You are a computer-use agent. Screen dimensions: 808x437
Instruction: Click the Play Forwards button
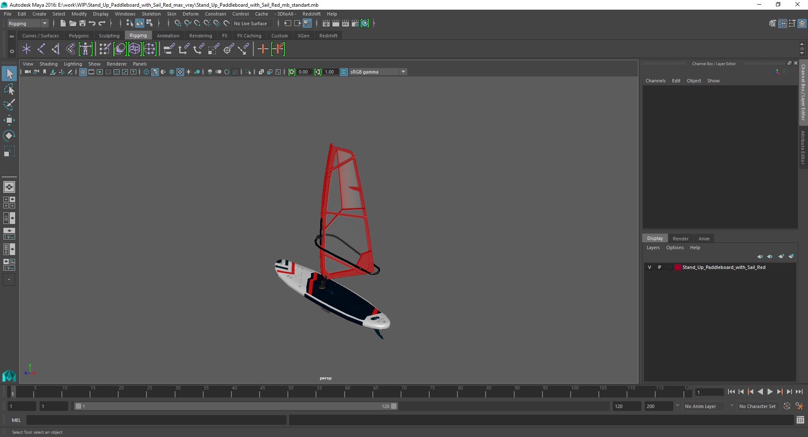pyautogui.click(x=770, y=392)
